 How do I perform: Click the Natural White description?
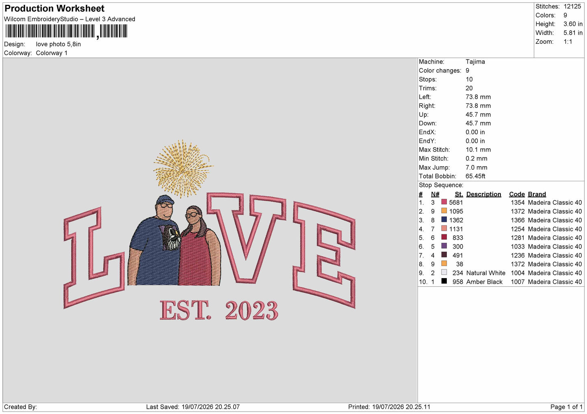coord(486,273)
